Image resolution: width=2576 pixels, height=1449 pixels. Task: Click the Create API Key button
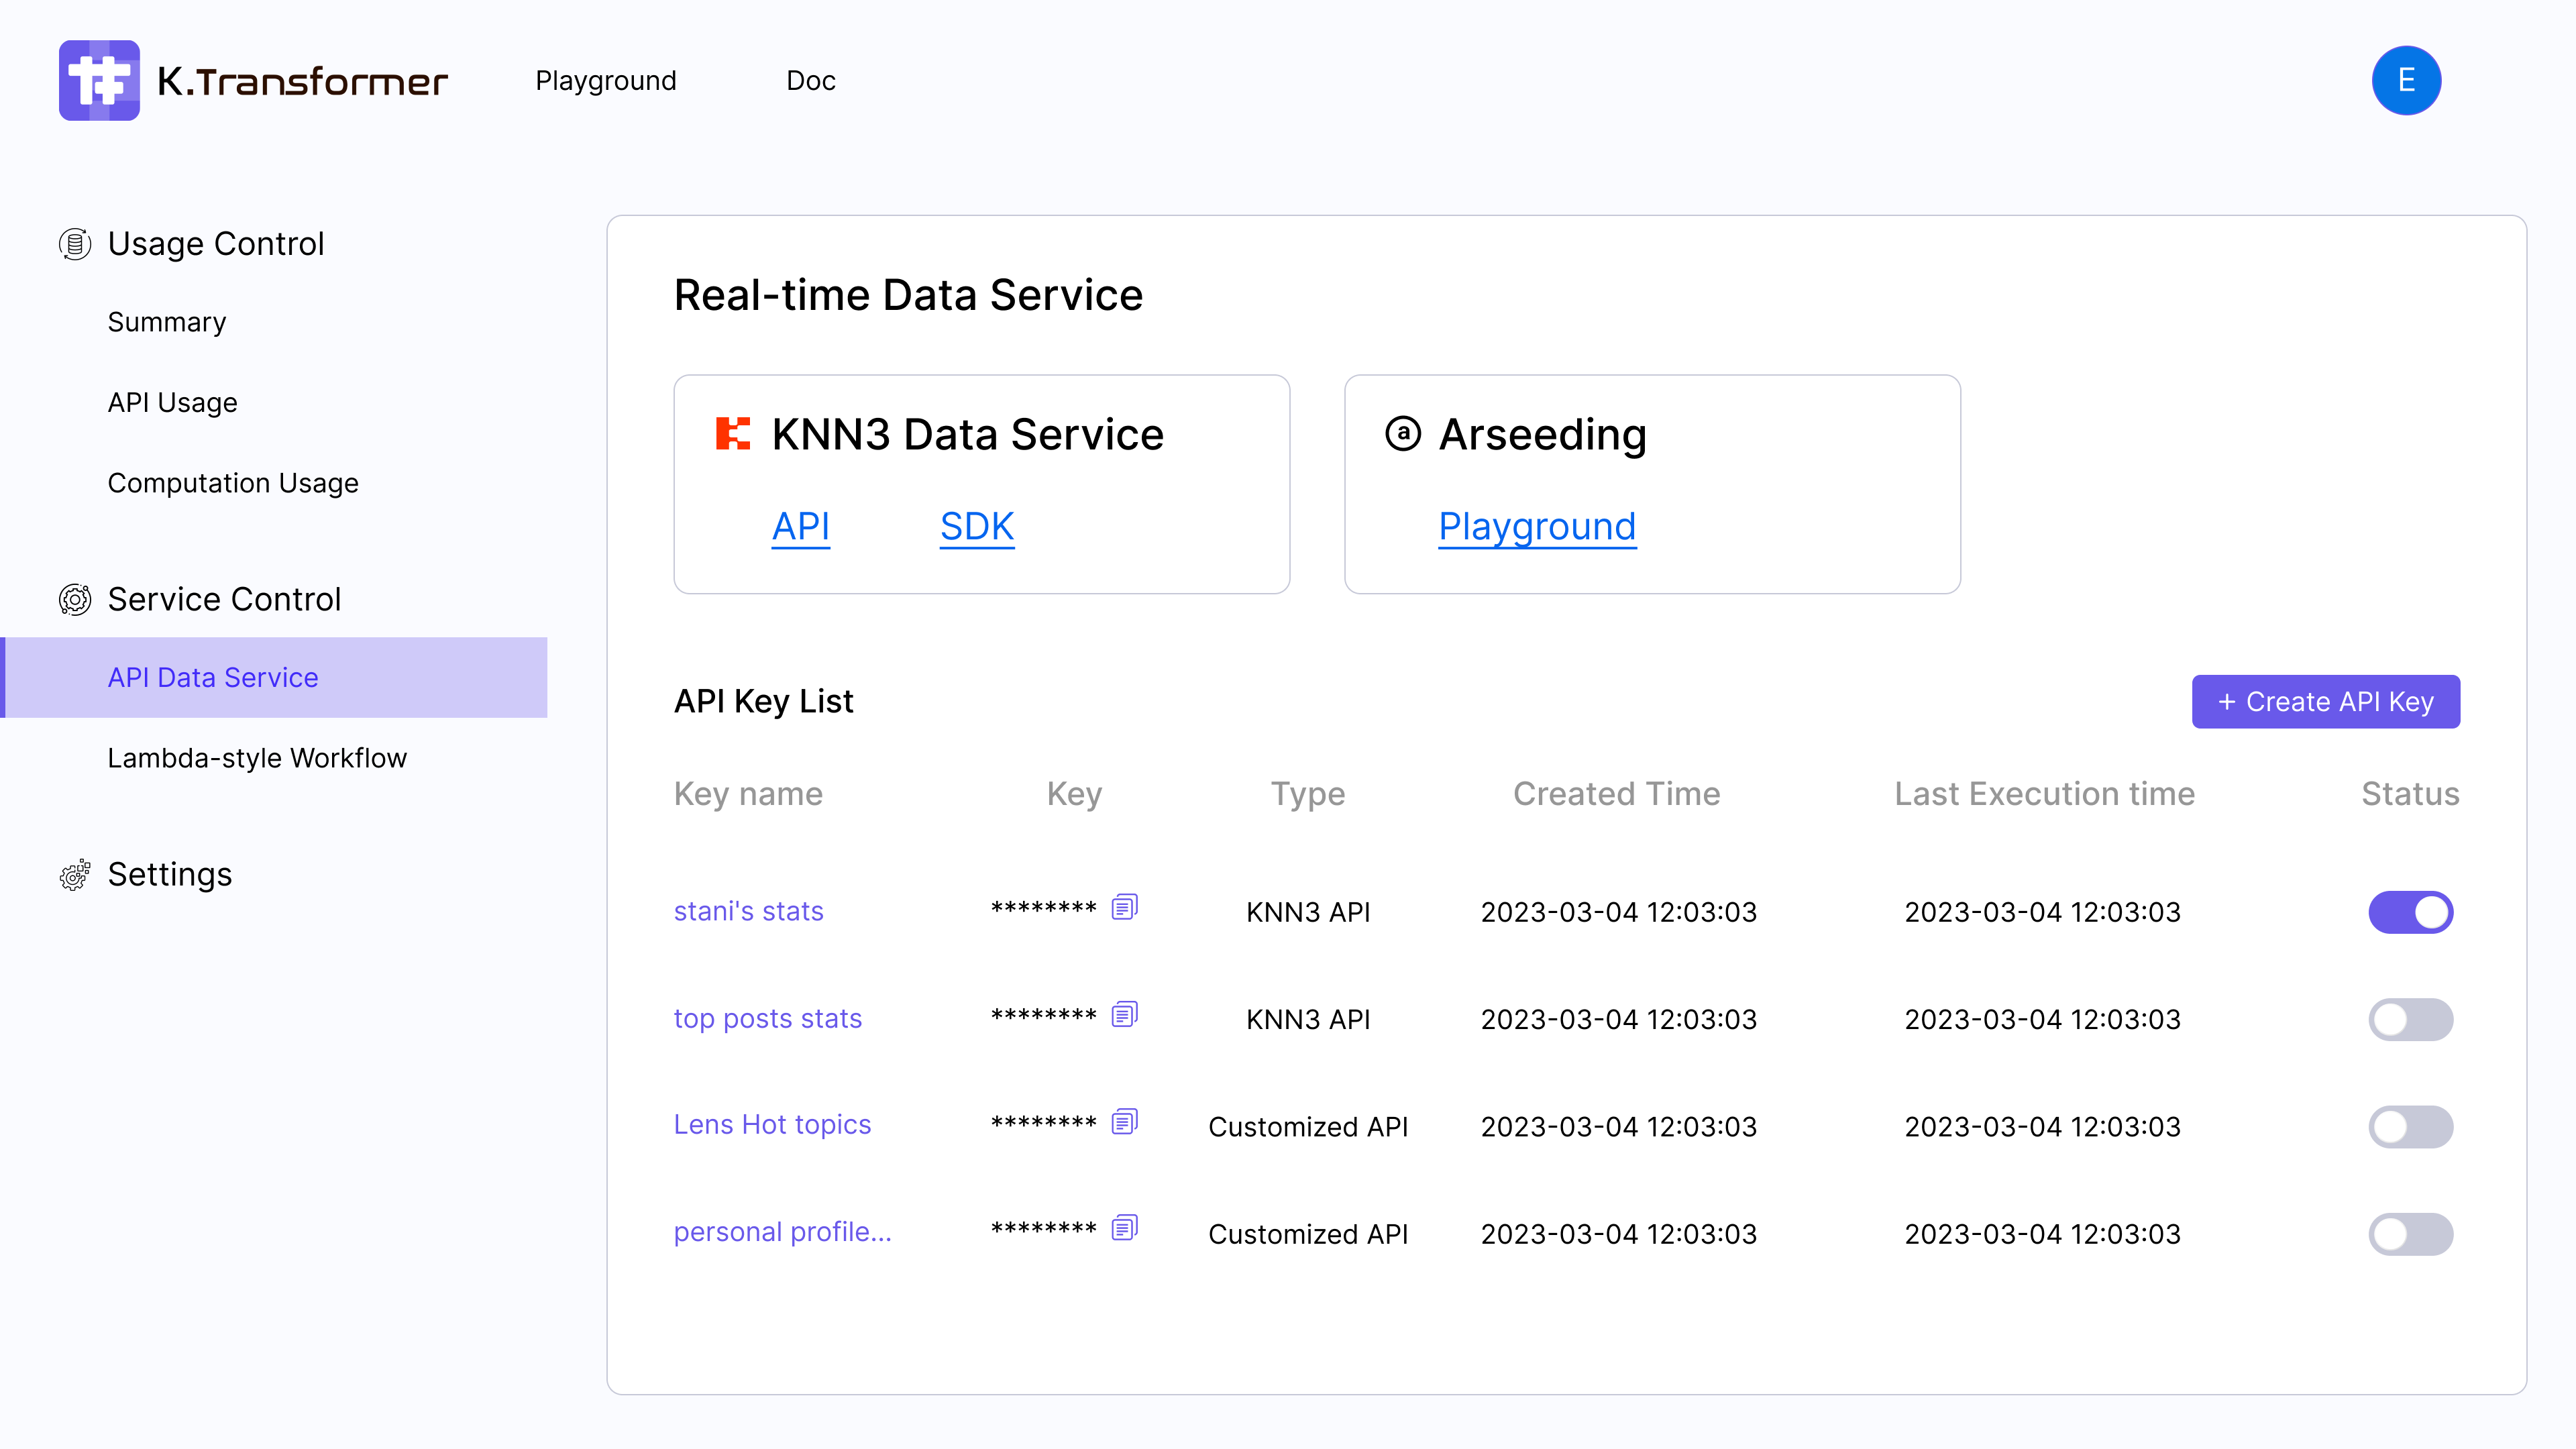click(2326, 702)
